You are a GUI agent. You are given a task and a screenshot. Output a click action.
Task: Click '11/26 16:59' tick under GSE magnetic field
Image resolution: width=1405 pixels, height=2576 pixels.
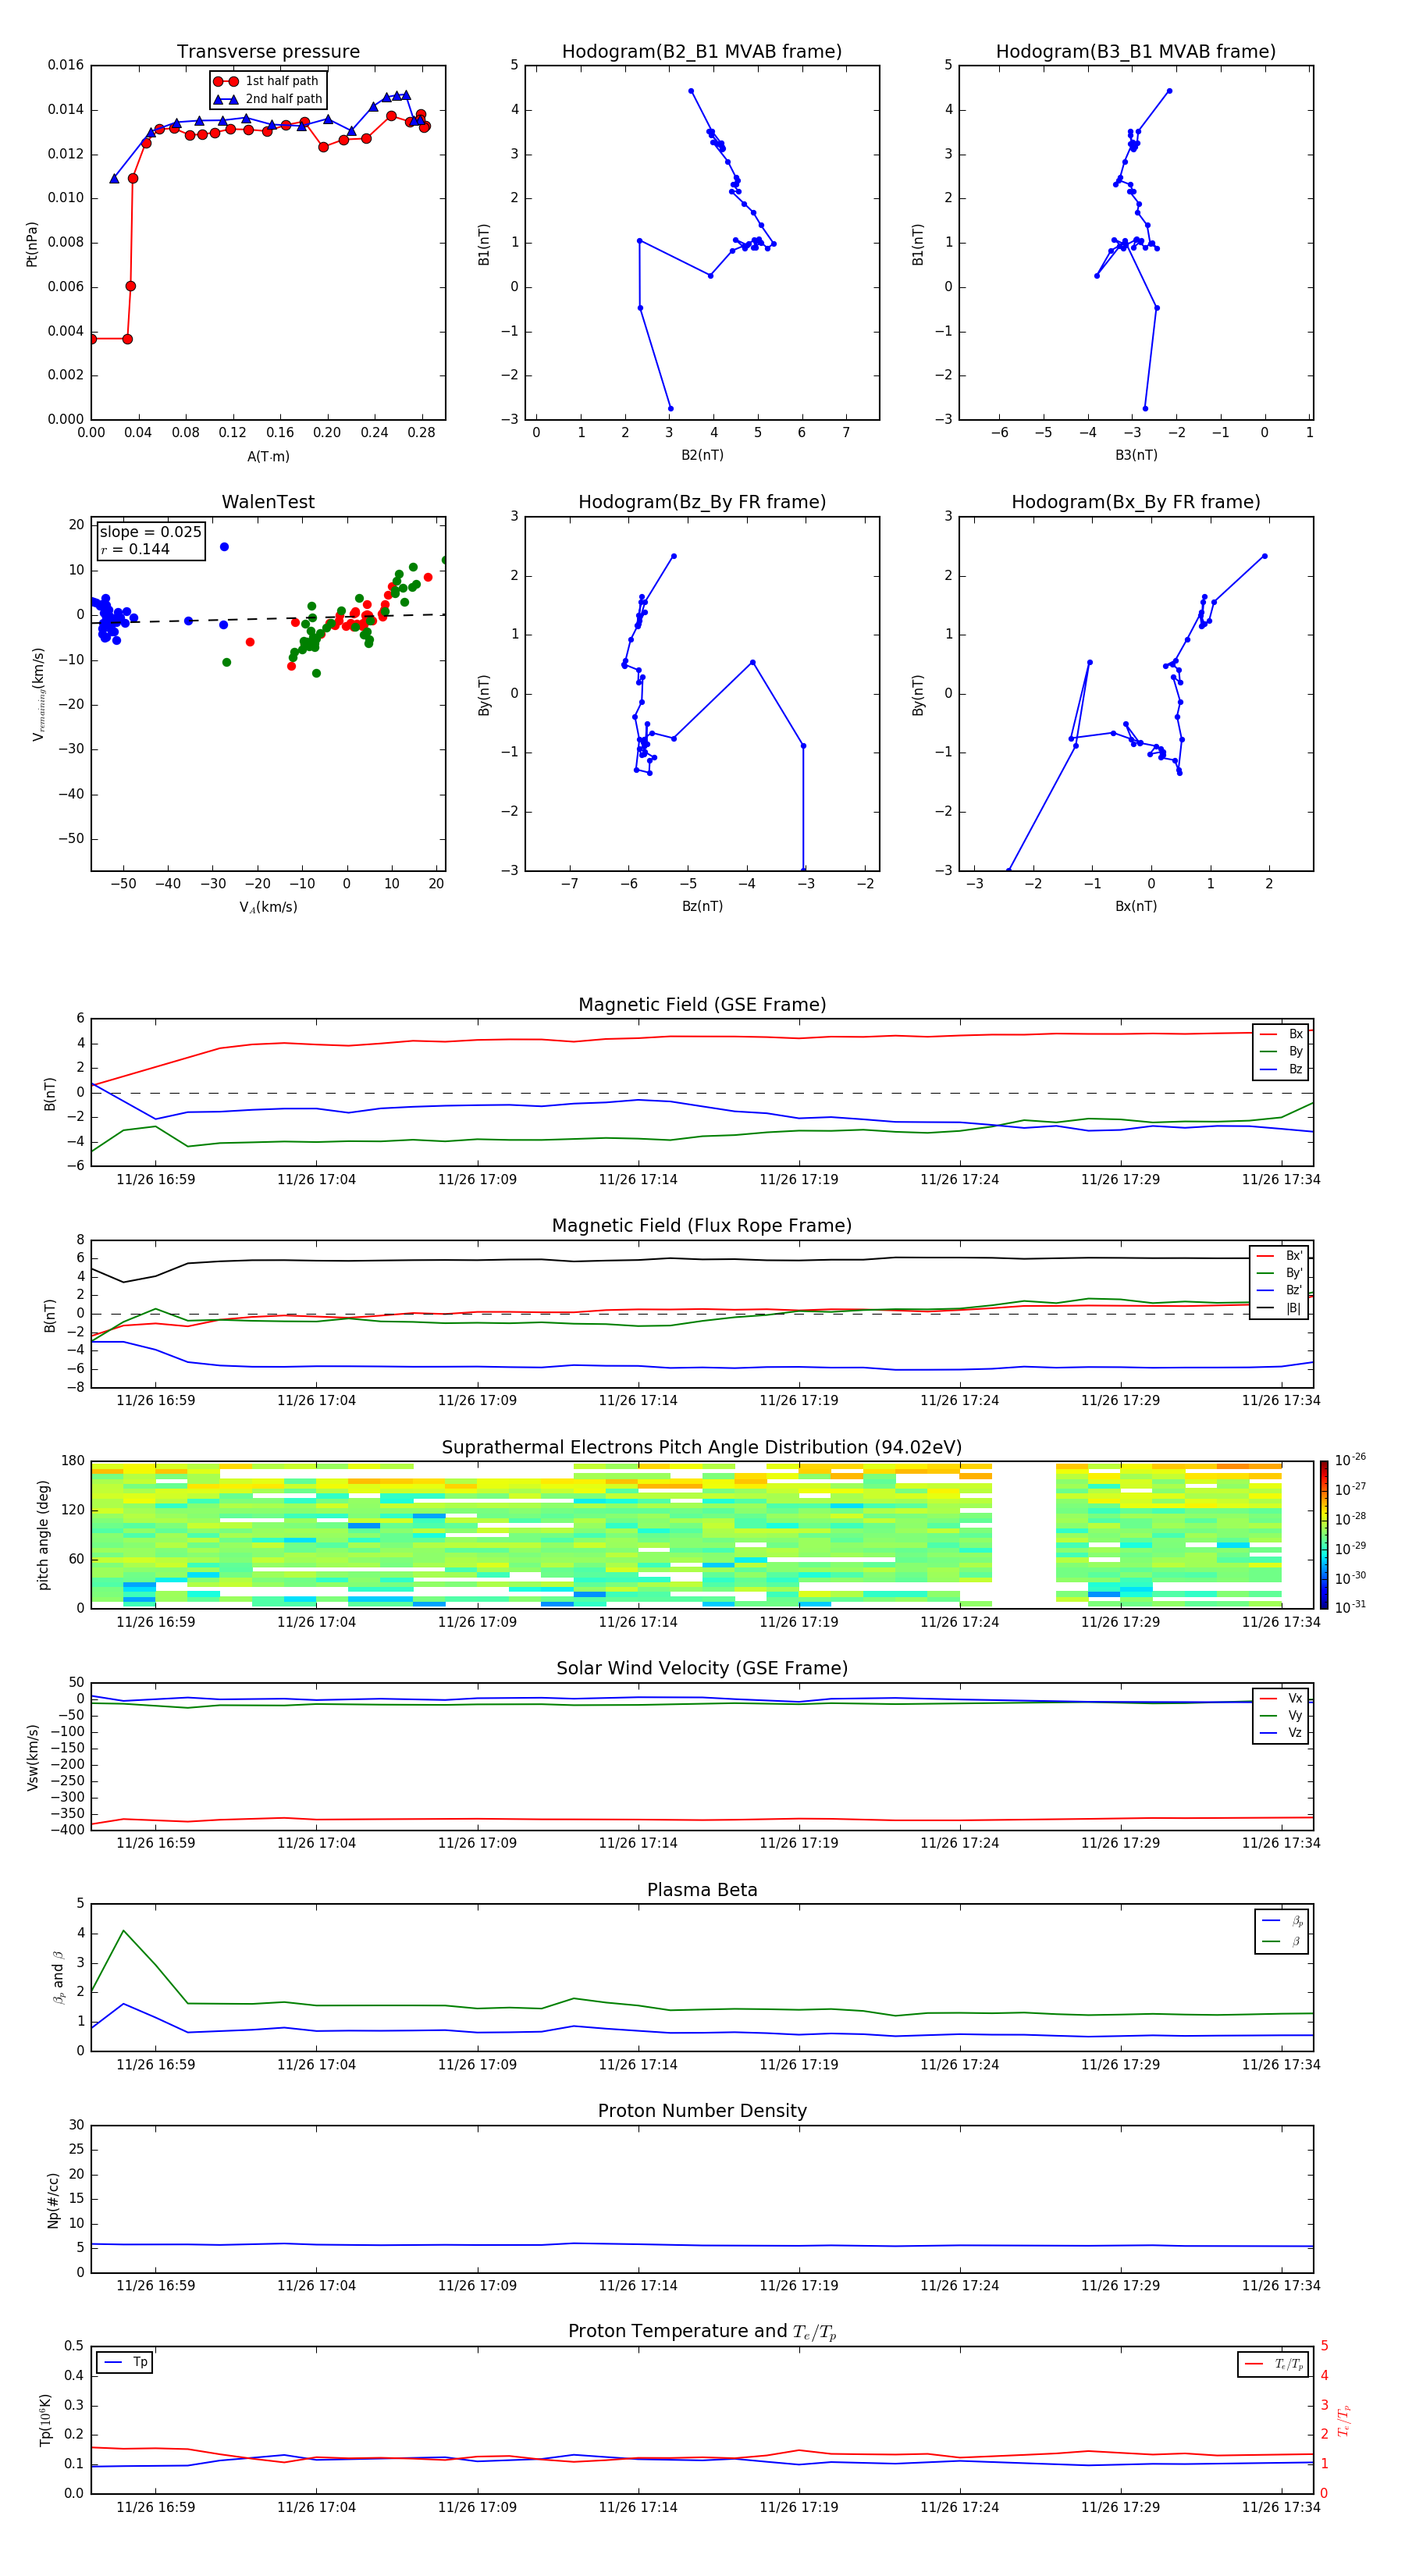[x=156, y=1180]
